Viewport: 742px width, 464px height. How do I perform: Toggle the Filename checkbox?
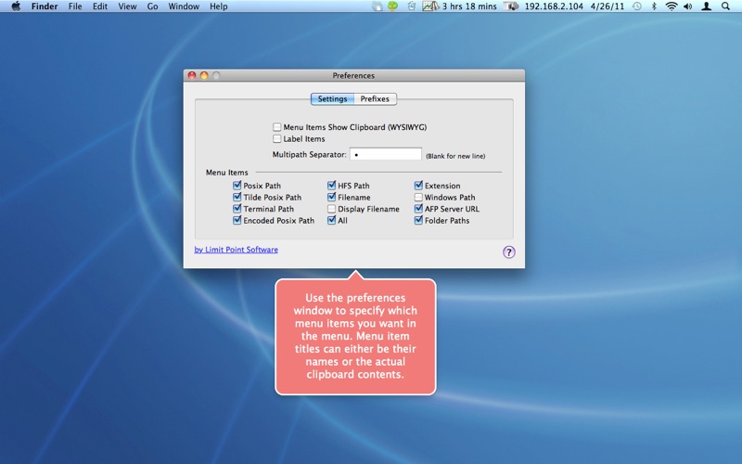point(332,197)
